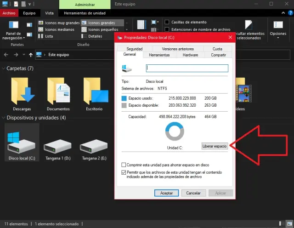This screenshot has width=294, height=228.
Task: Open the Escritorio folder
Action: pos(94,91)
